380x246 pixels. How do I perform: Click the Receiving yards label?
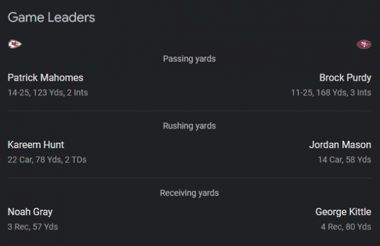189,193
